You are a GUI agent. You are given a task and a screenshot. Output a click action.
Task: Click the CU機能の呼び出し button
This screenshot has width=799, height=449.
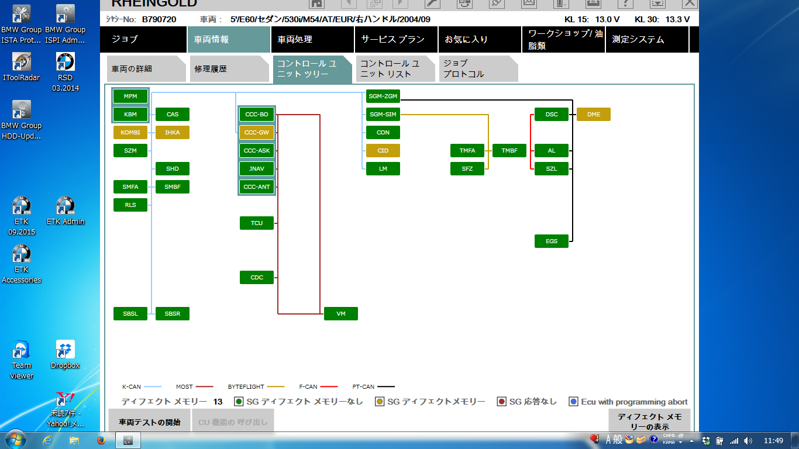[233, 422]
